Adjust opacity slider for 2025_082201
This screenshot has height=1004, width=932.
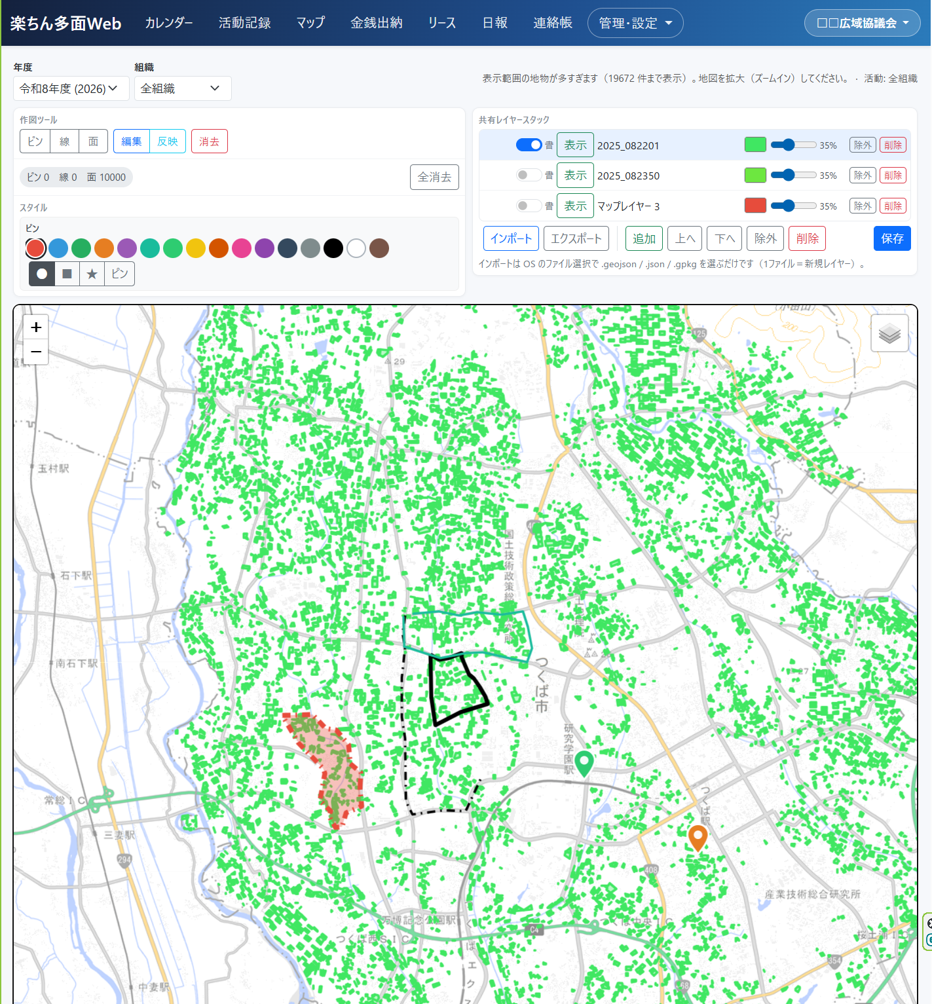click(x=793, y=145)
